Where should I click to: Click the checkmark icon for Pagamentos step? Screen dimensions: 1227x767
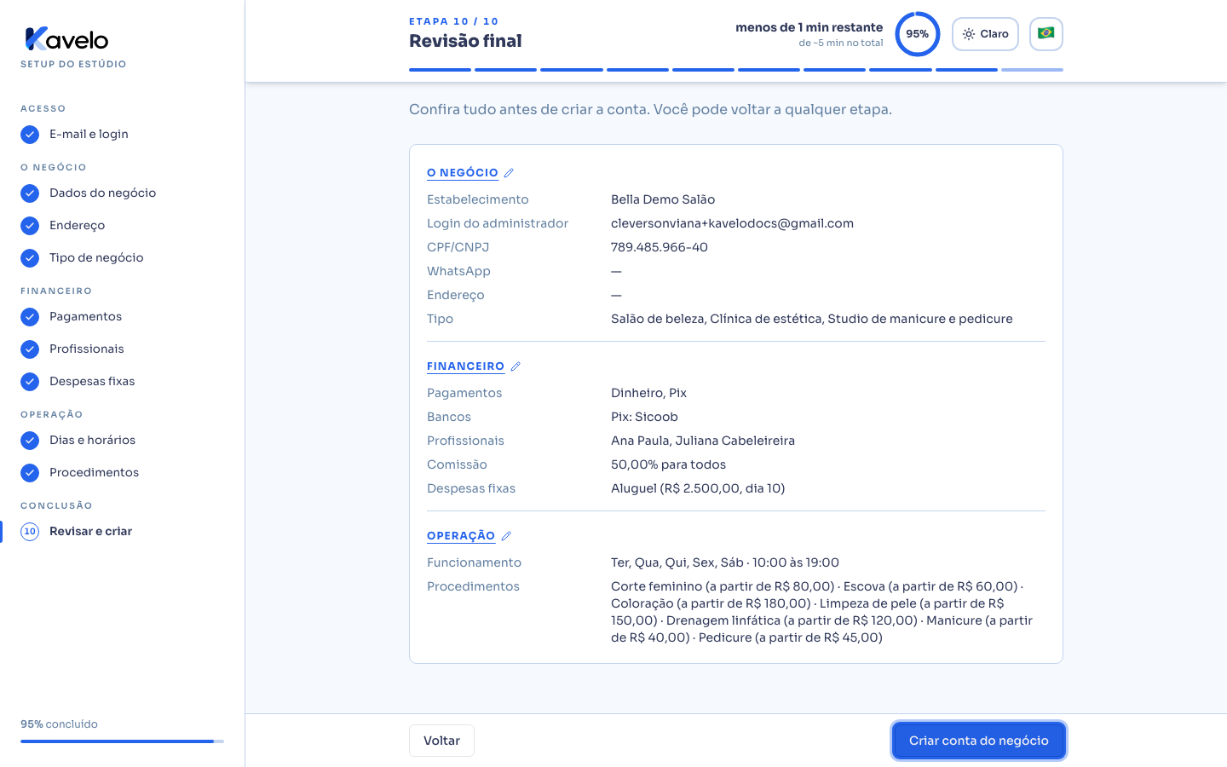click(x=30, y=317)
